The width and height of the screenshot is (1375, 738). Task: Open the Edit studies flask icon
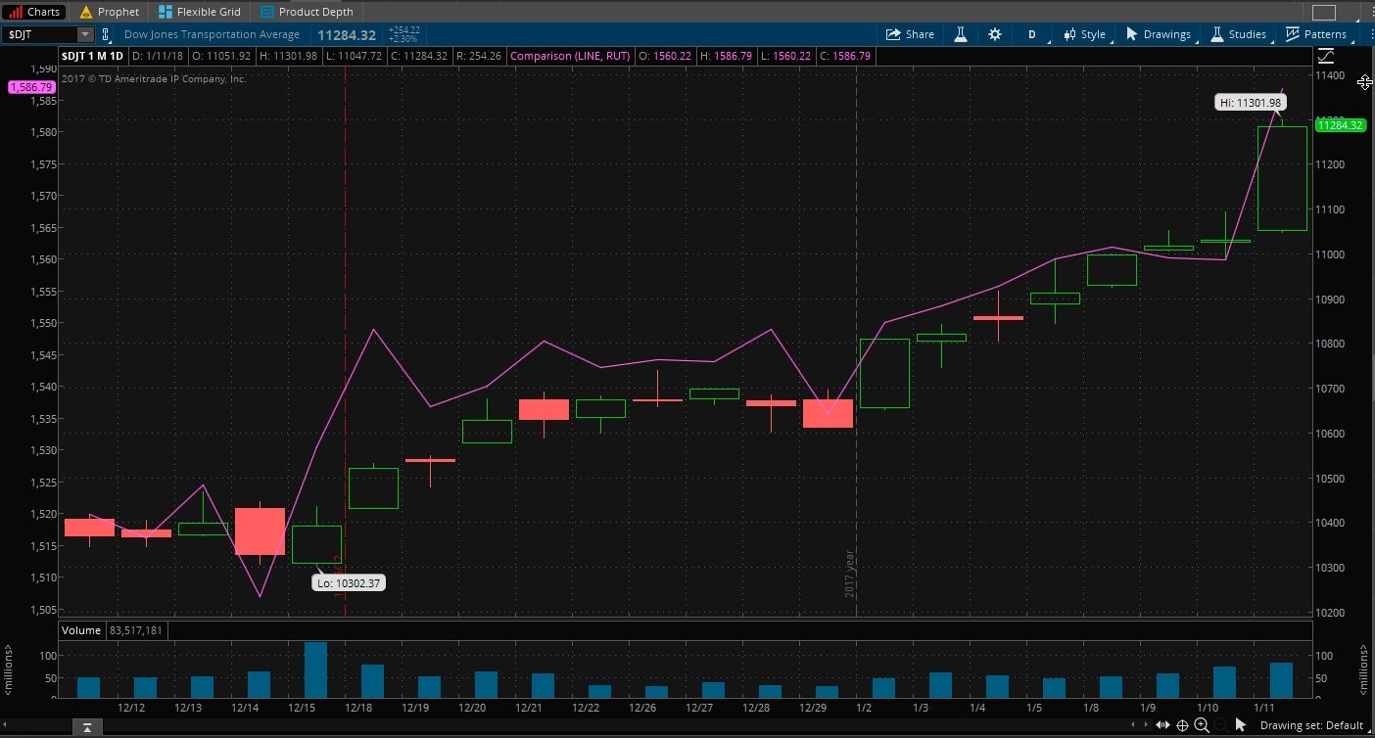point(961,34)
